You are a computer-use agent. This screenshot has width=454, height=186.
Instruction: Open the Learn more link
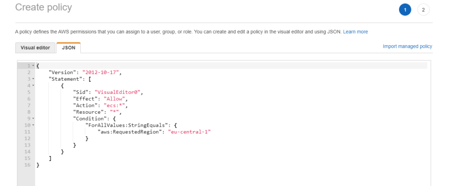tap(355, 32)
